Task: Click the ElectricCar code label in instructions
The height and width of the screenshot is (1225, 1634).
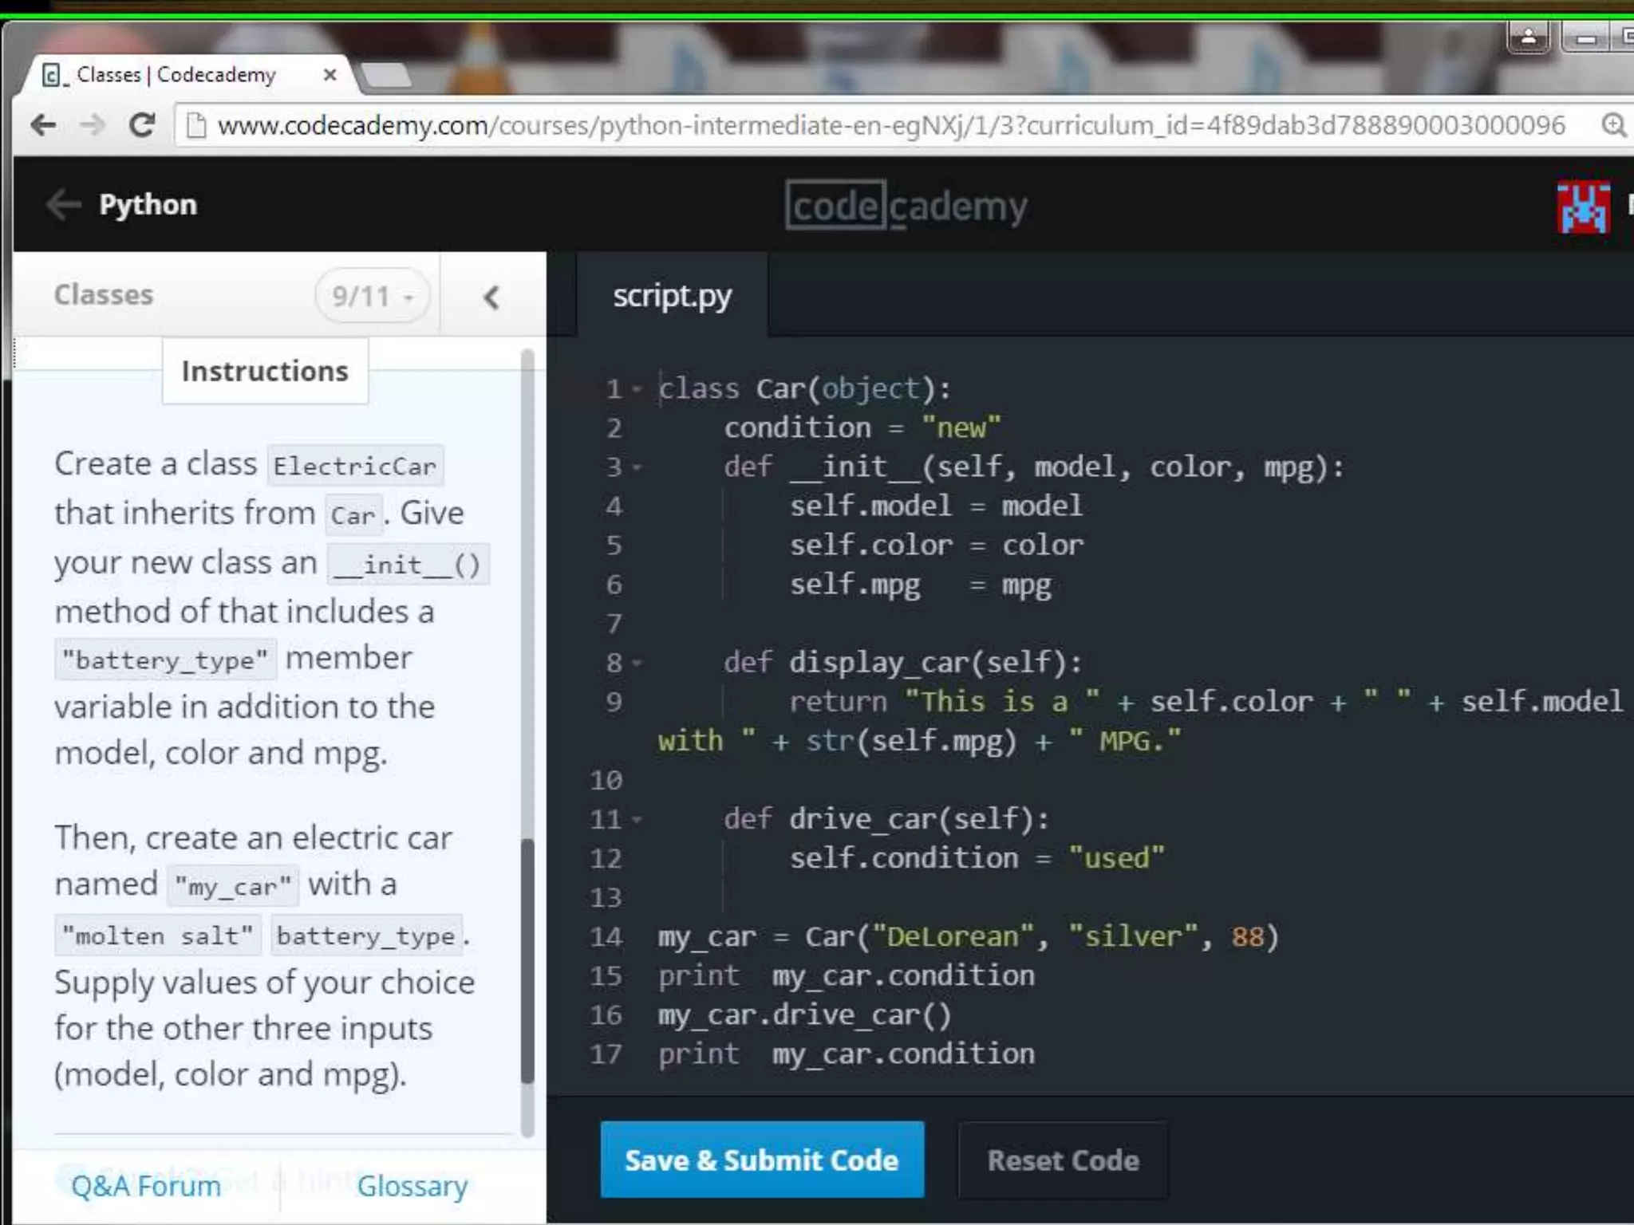Action: (355, 466)
